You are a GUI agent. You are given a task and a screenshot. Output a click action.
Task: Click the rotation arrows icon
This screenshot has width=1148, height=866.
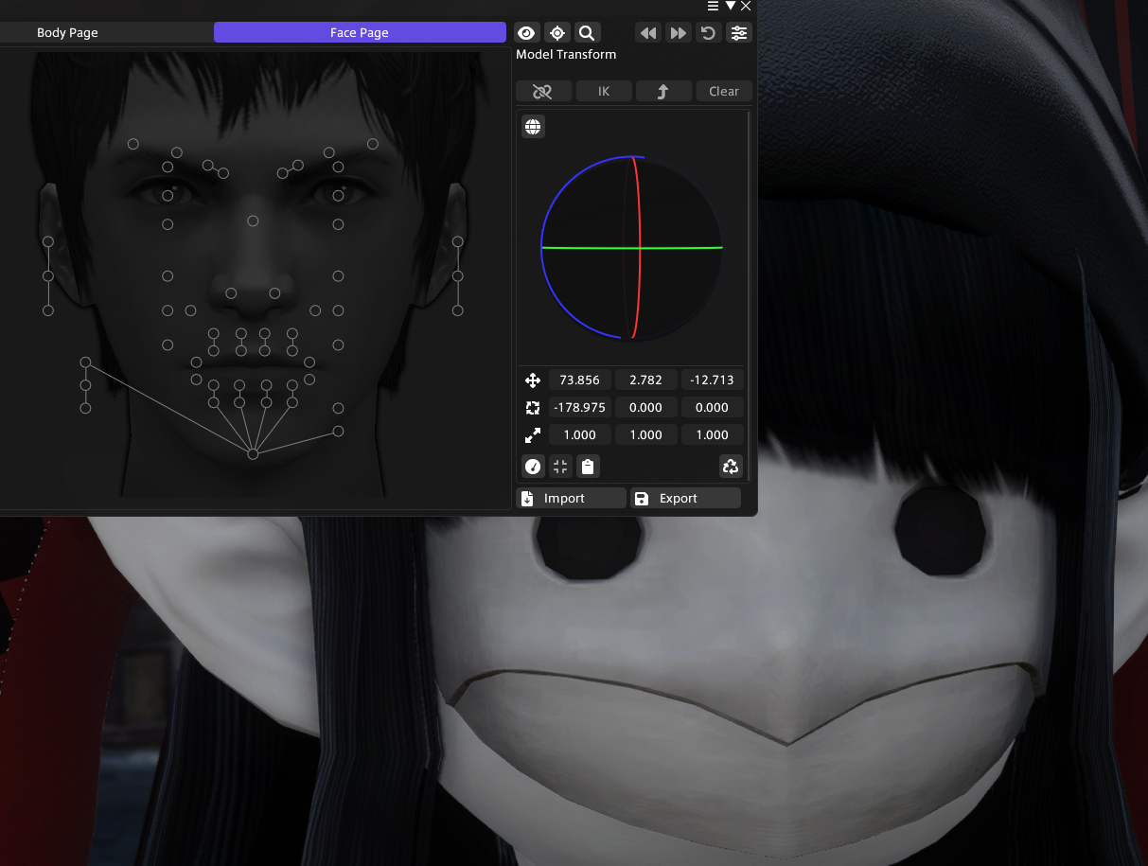coord(533,408)
